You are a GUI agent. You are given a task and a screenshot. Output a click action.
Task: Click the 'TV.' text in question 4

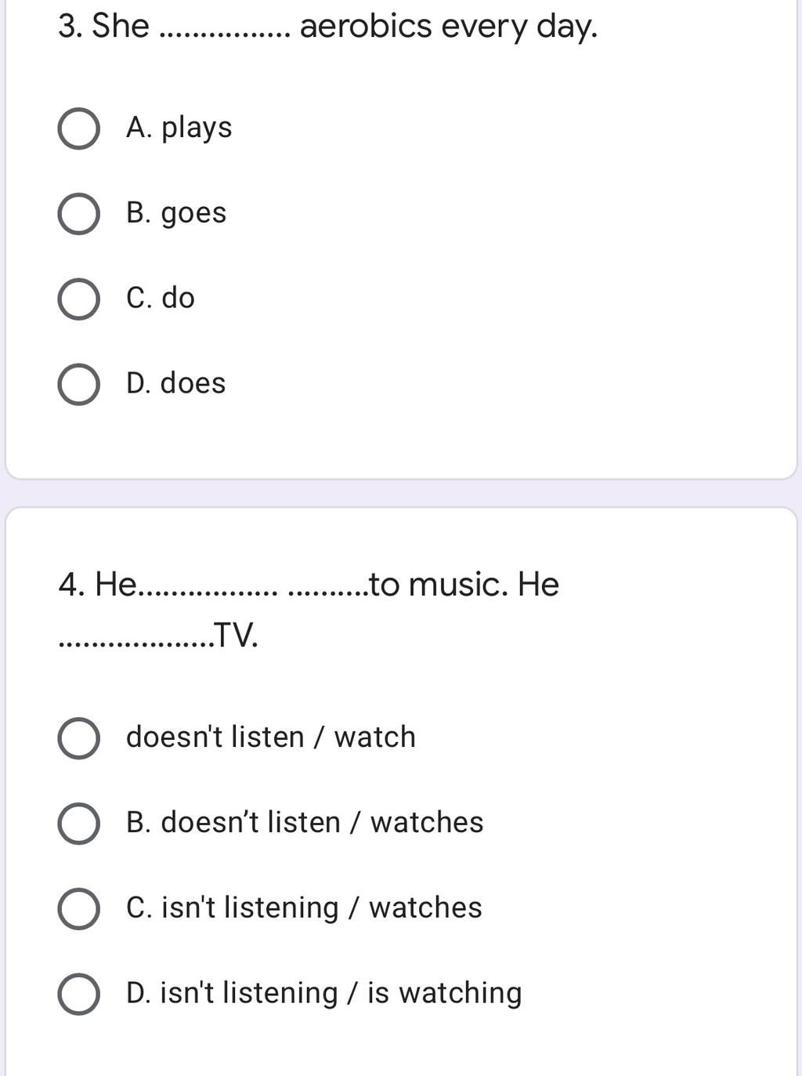[x=237, y=635]
